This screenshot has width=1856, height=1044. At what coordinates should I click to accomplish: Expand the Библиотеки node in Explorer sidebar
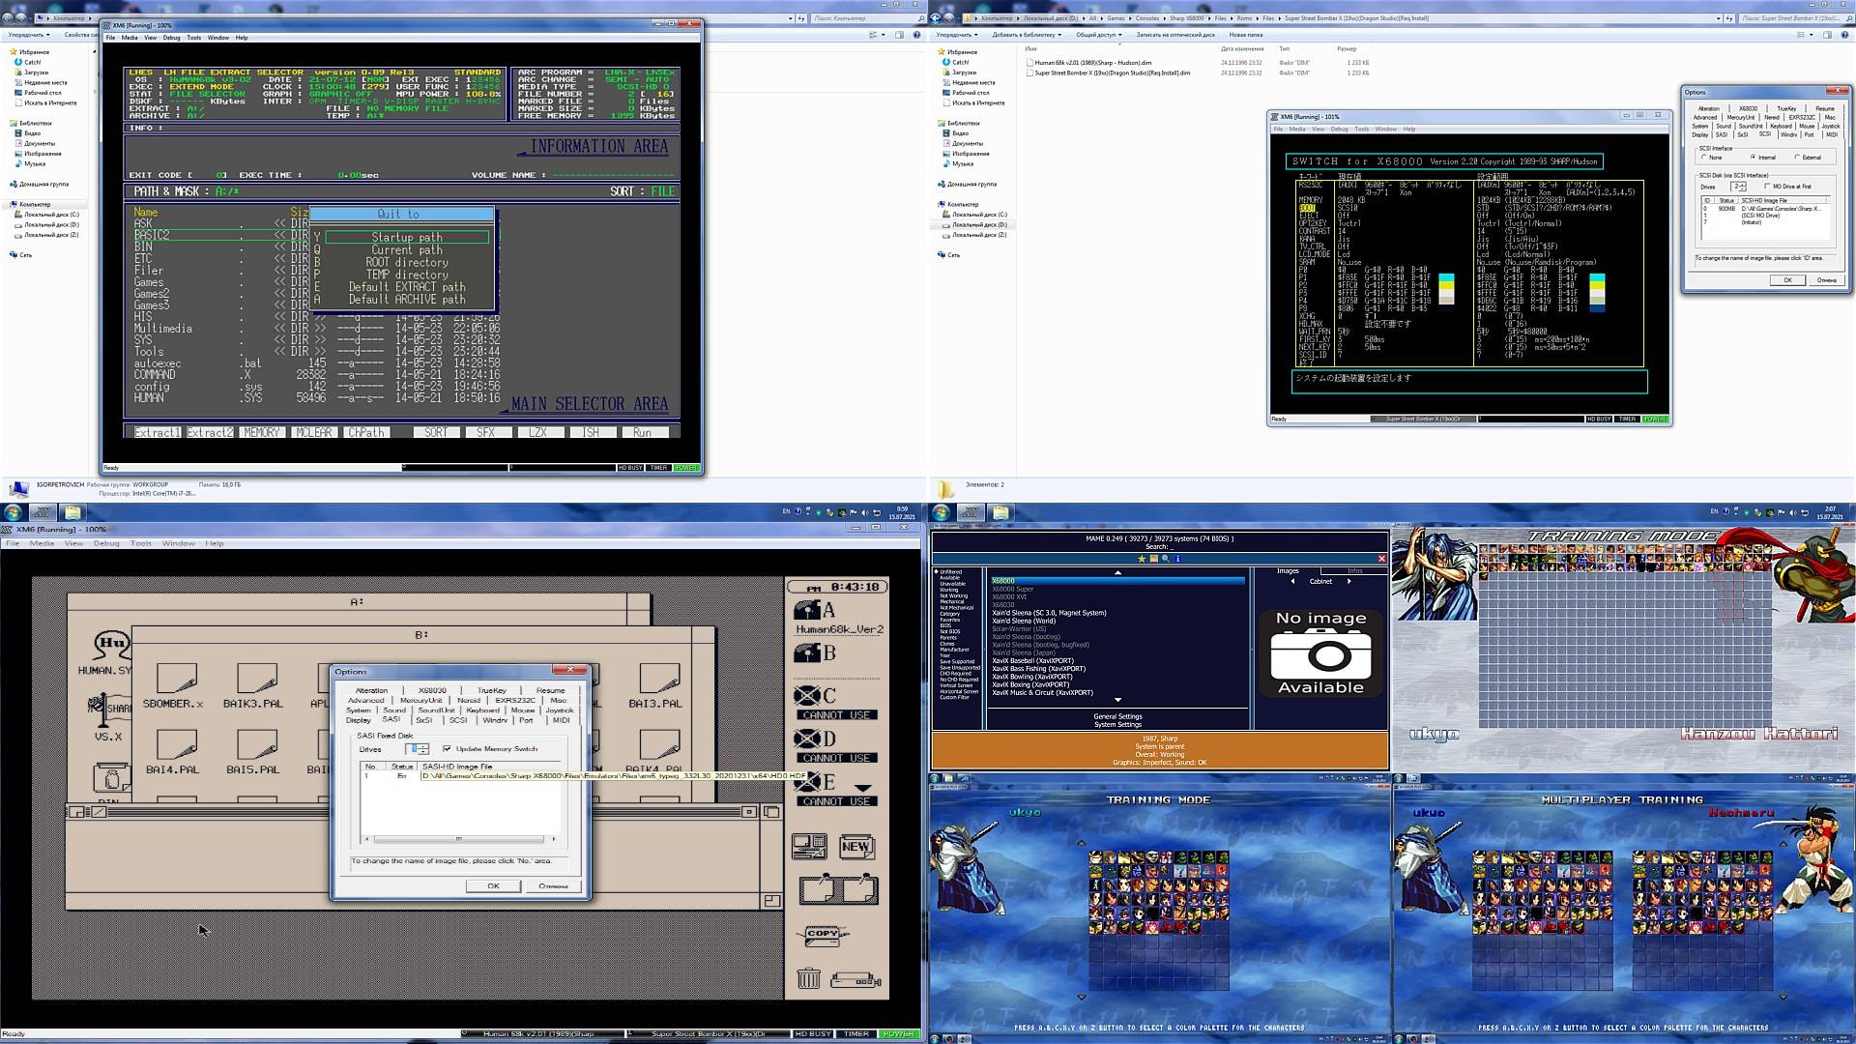[x=935, y=123]
